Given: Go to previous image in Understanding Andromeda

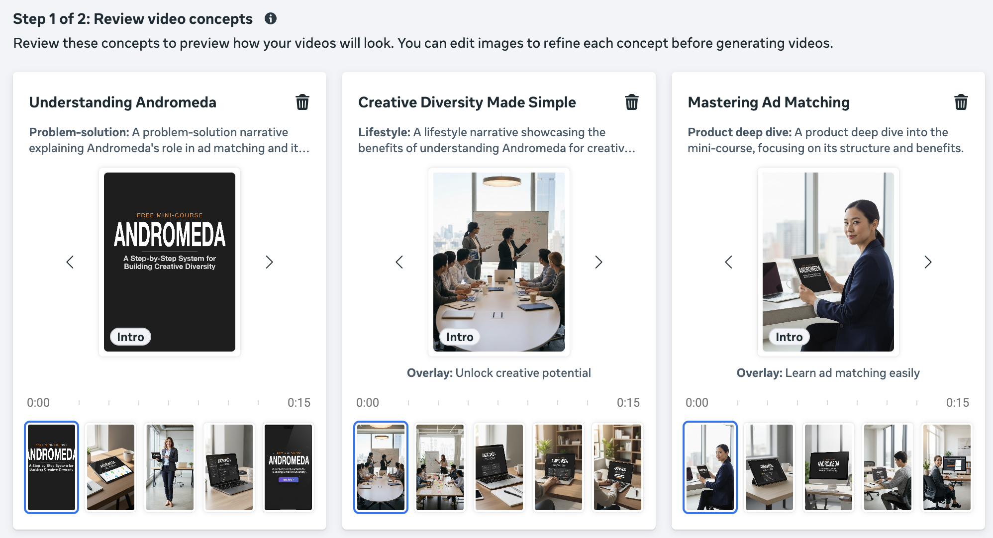Looking at the screenshot, I should click(70, 262).
